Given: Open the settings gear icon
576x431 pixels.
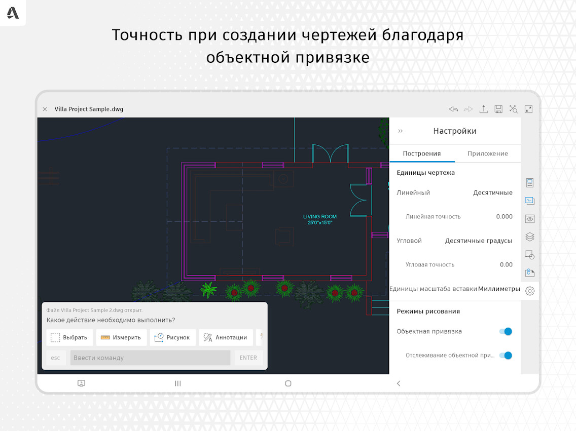Looking at the screenshot, I should click(530, 291).
